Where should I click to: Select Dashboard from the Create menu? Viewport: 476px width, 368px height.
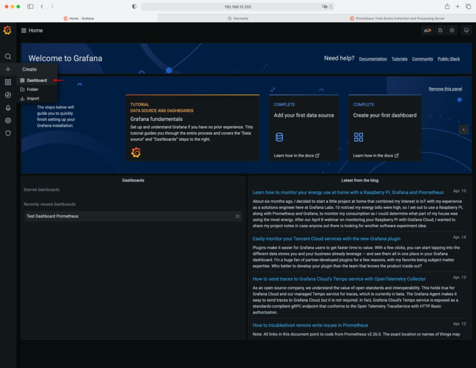(37, 80)
